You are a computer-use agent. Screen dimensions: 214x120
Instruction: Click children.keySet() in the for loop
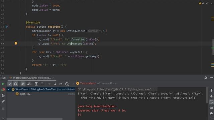(69, 52)
